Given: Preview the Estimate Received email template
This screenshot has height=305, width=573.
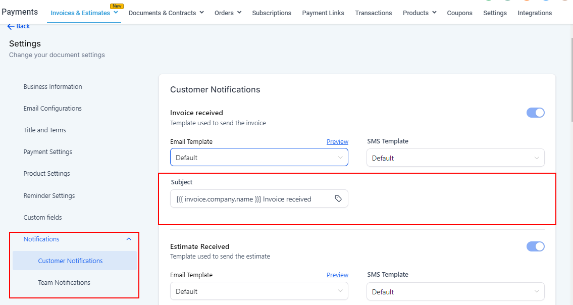Looking at the screenshot, I should pos(337,275).
